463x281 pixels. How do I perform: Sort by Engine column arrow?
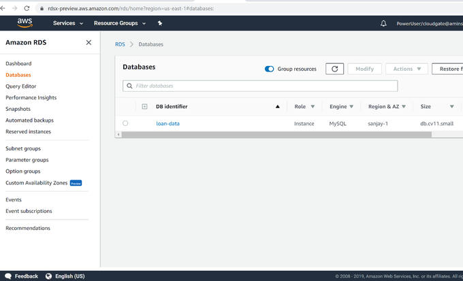pyautogui.click(x=351, y=107)
